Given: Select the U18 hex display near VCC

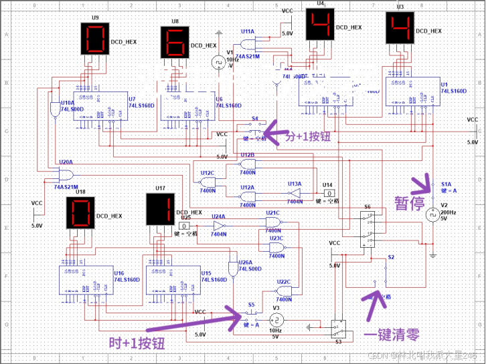Looking at the screenshot, I should point(80,213).
